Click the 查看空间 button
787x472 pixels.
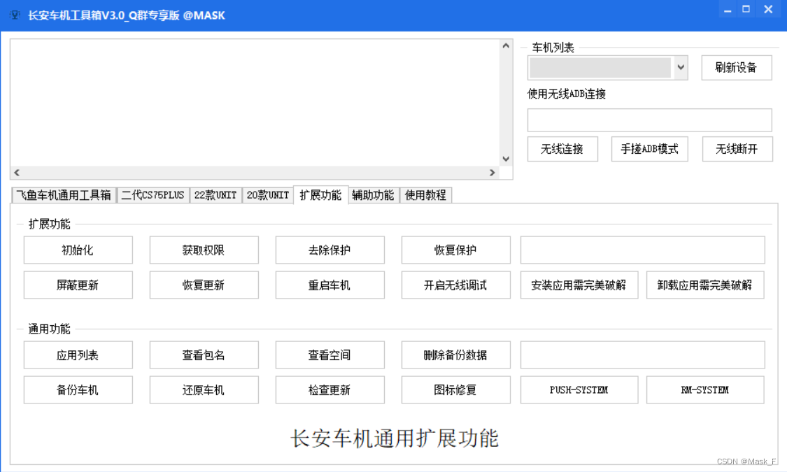click(329, 355)
